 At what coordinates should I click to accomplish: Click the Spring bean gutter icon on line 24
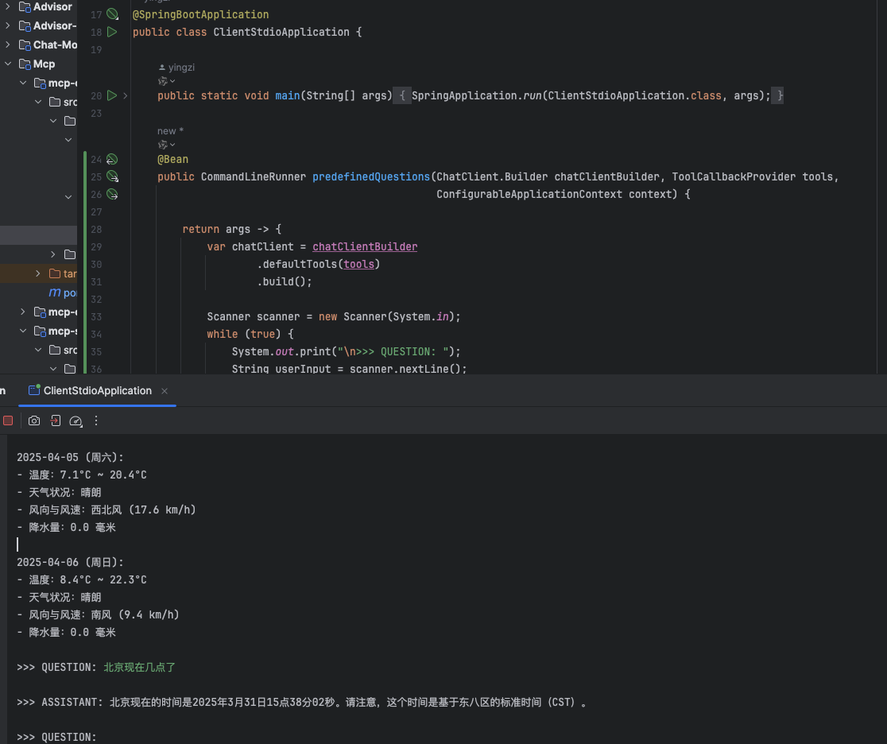coord(112,159)
